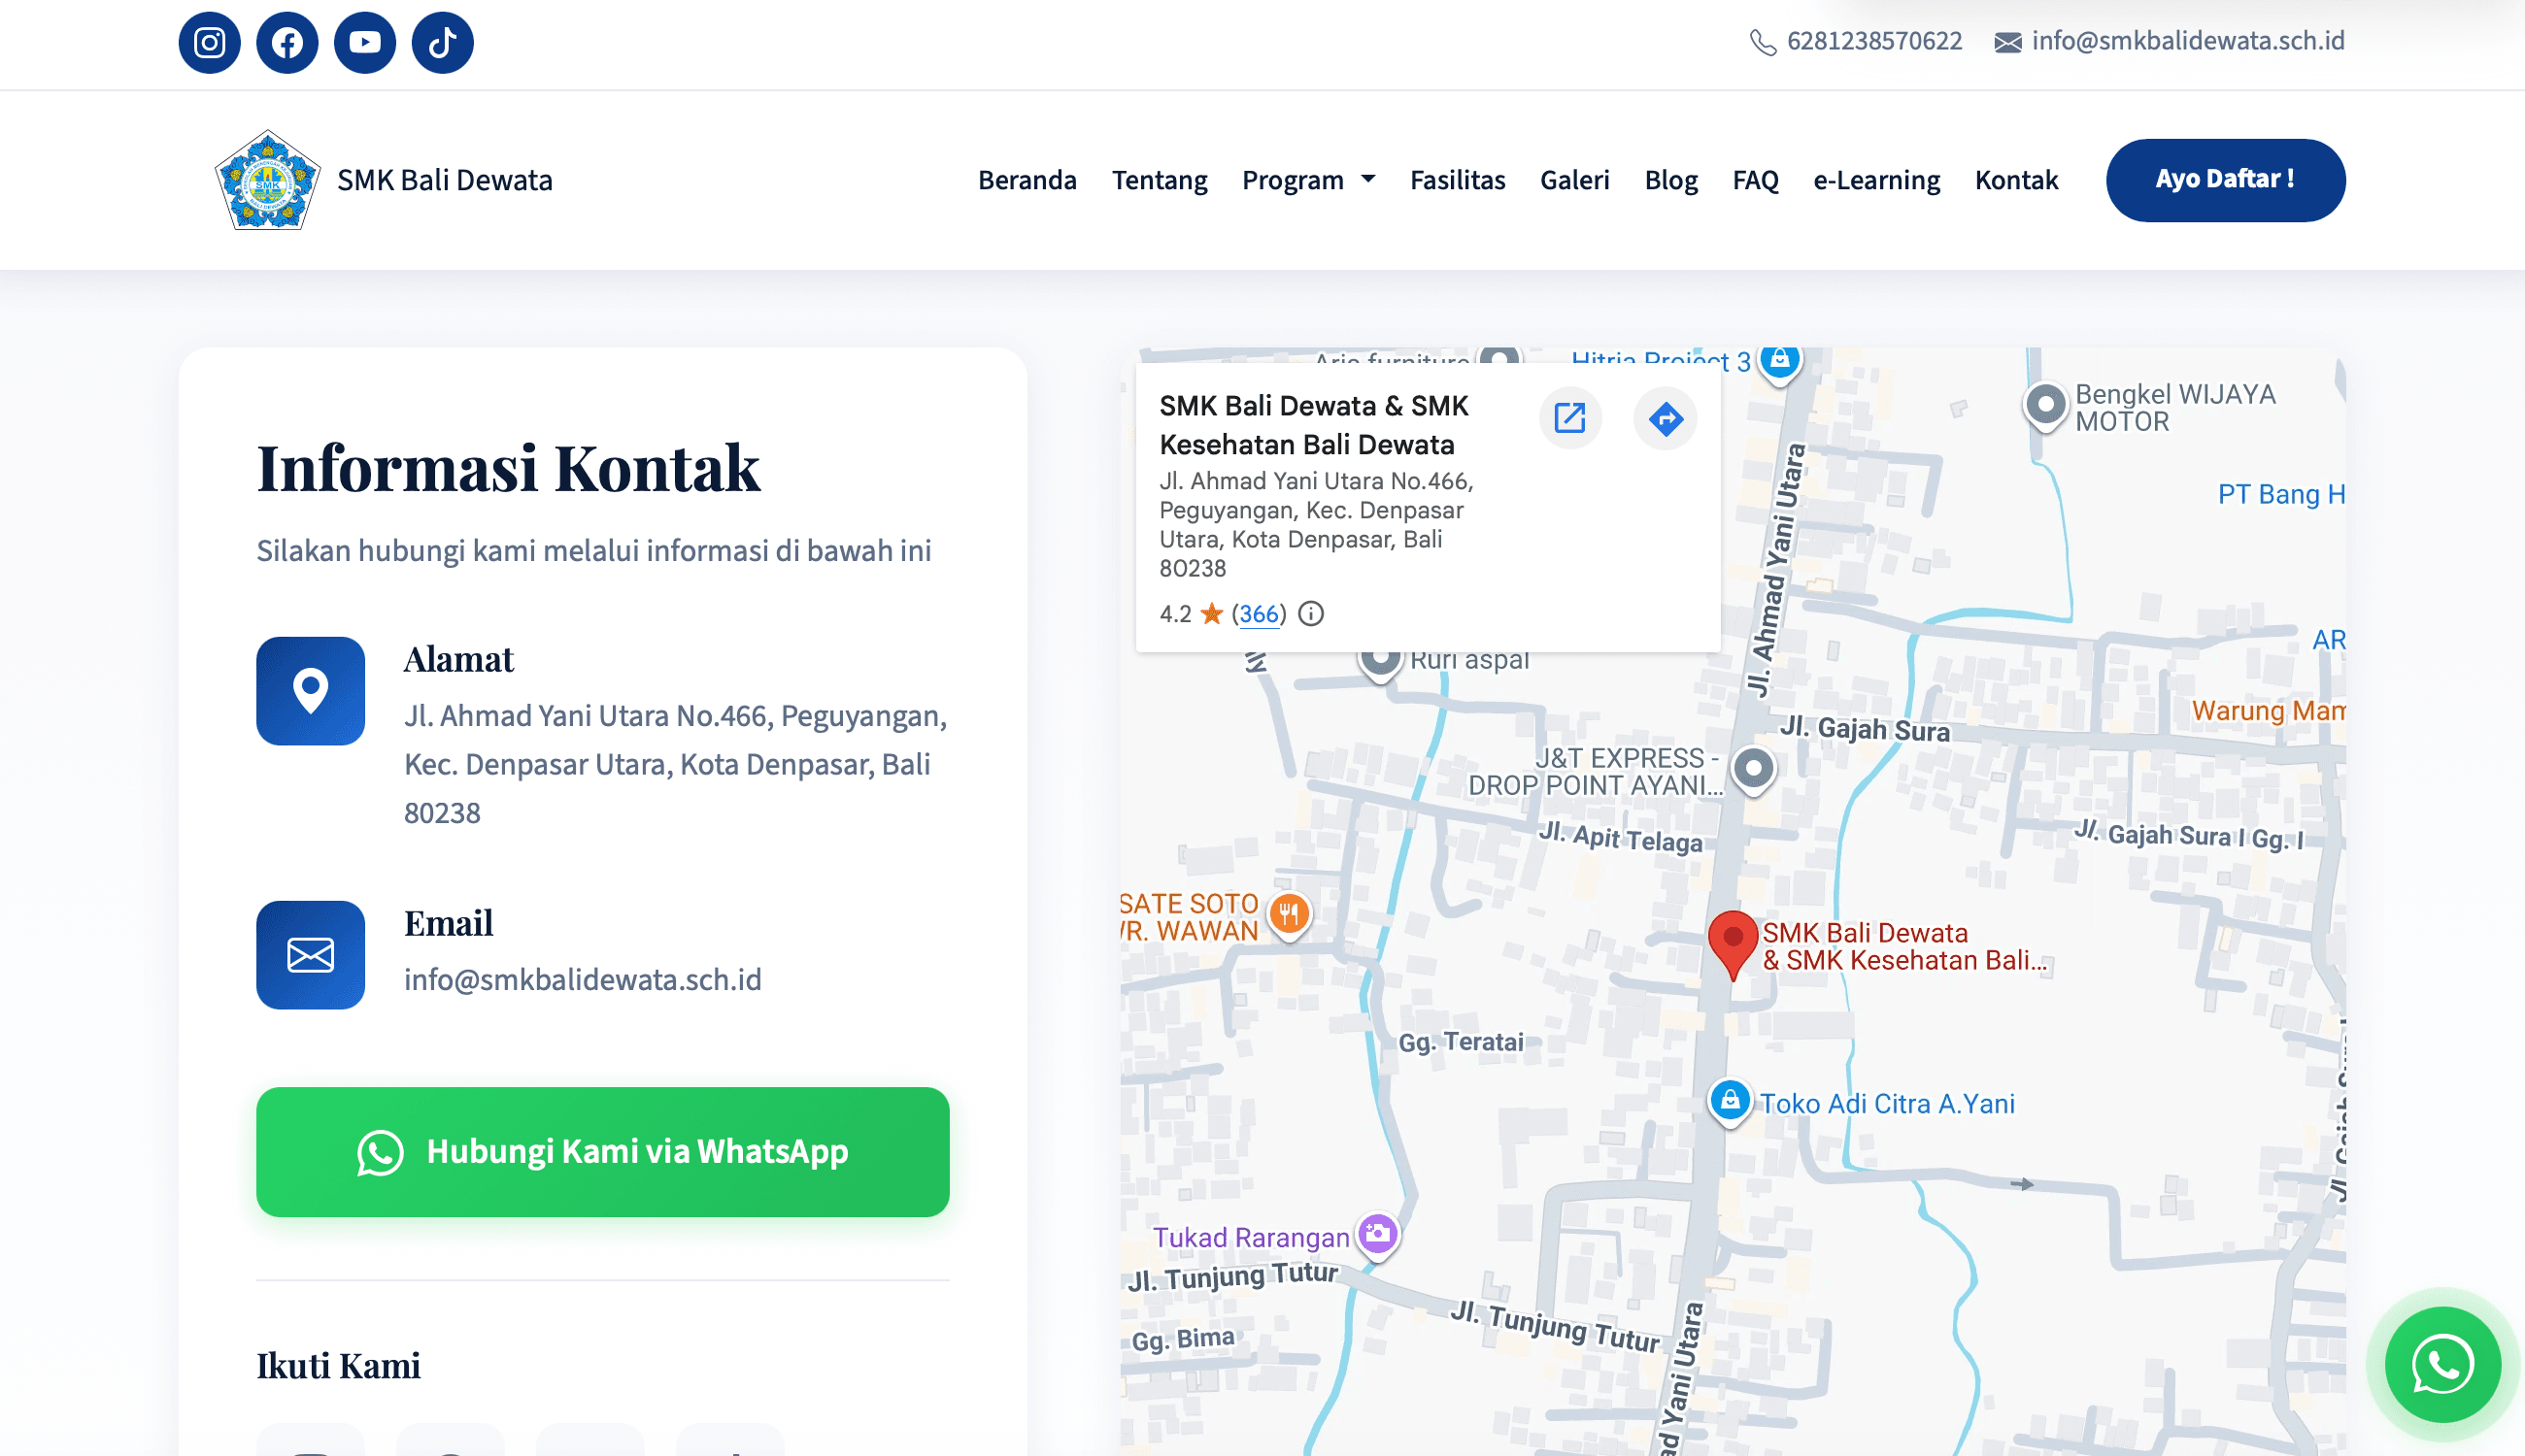Open larger map view icon
This screenshot has width=2525, height=1456.
coord(1570,418)
